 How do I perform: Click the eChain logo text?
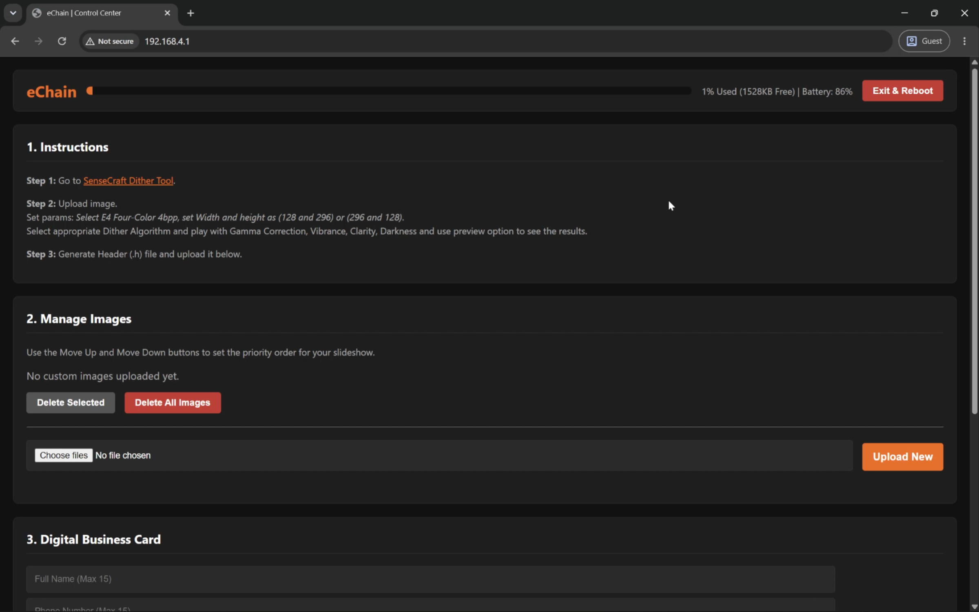51,92
